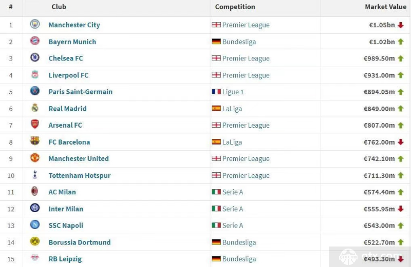Sort by the Competition column header
This screenshot has width=411, height=267.
235,7
